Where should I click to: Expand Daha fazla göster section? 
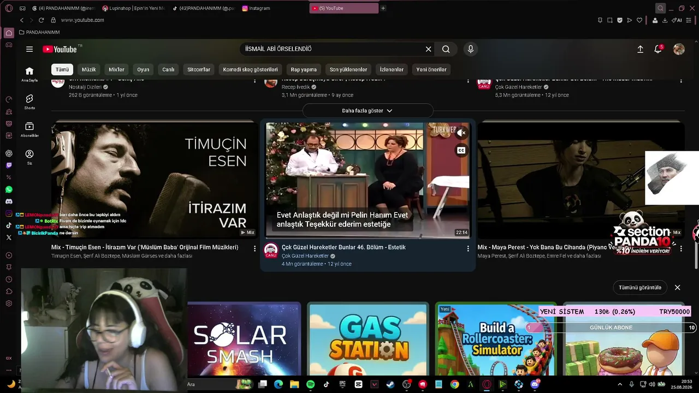point(368,111)
